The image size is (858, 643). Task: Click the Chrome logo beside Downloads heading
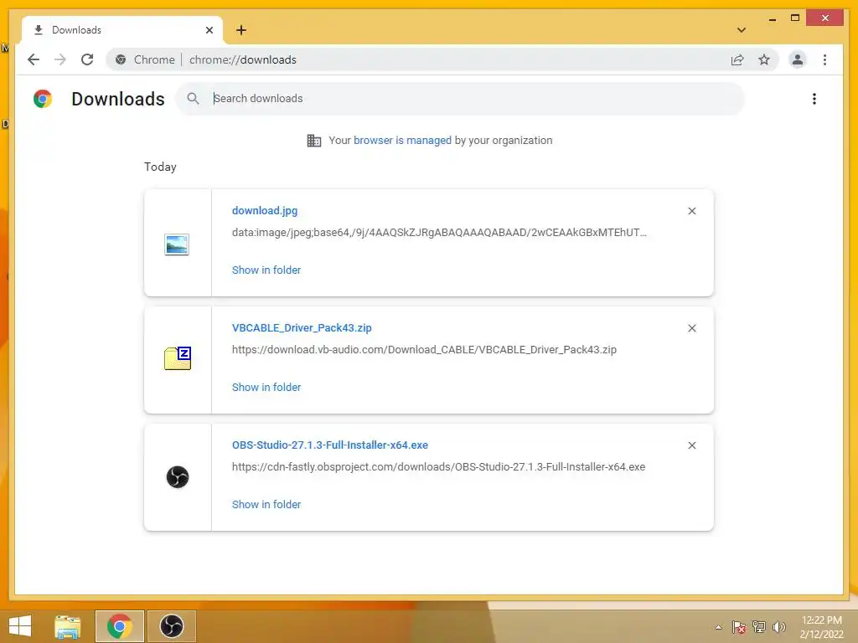point(43,99)
